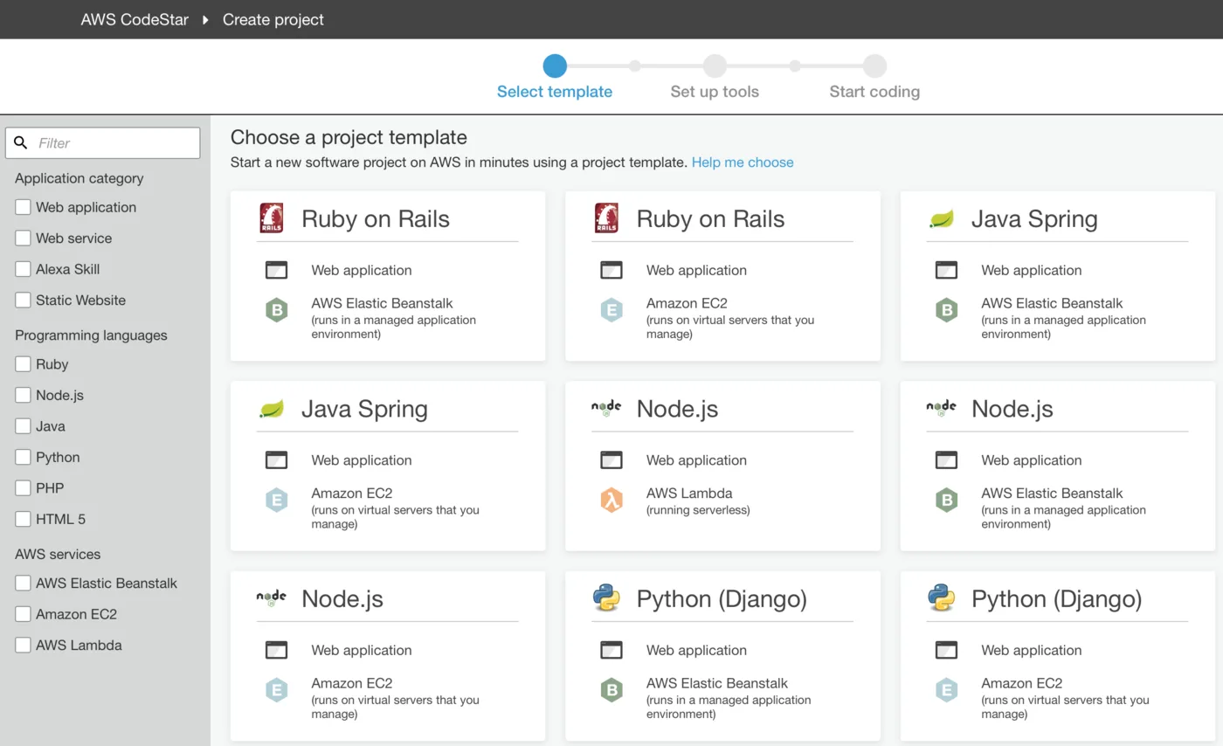This screenshot has width=1223, height=746.
Task: Open the Help me choose link
Action: coord(743,162)
